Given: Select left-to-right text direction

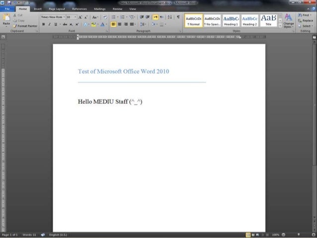Looking at the screenshot, I should [156, 17].
